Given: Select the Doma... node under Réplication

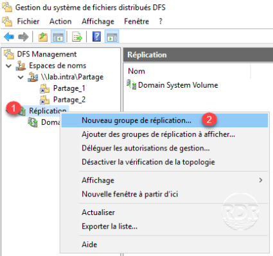Looking at the screenshot, I should point(50,122).
